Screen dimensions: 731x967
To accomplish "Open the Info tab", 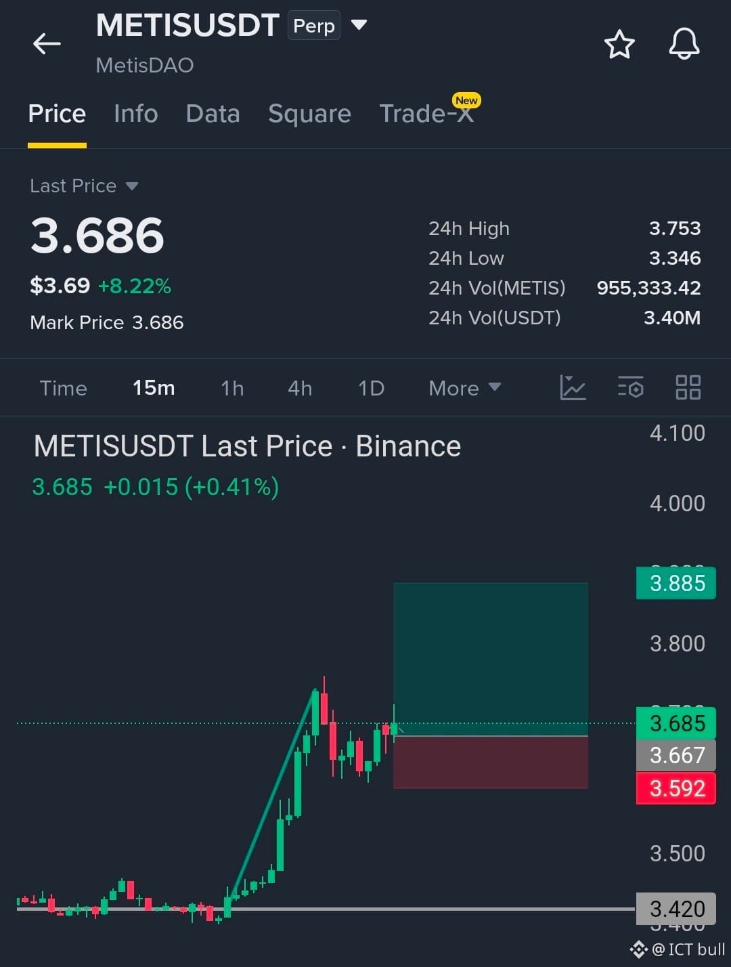I will pos(136,114).
